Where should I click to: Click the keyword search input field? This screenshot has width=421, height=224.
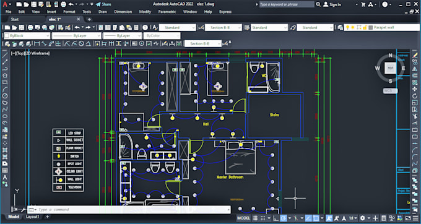click(287, 4)
